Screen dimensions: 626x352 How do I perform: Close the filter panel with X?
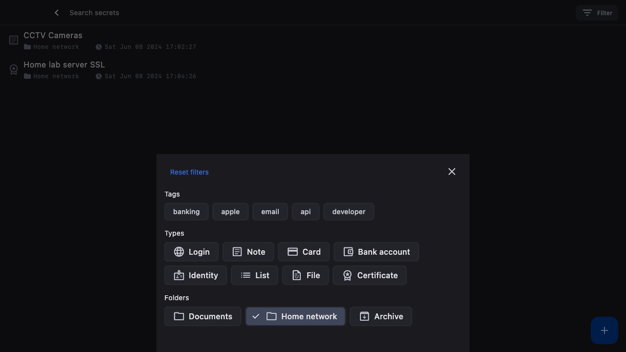[x=451, y=172]
